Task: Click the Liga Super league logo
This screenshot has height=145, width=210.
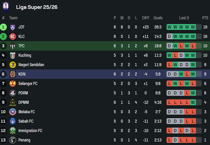Action: pos(6,6)
